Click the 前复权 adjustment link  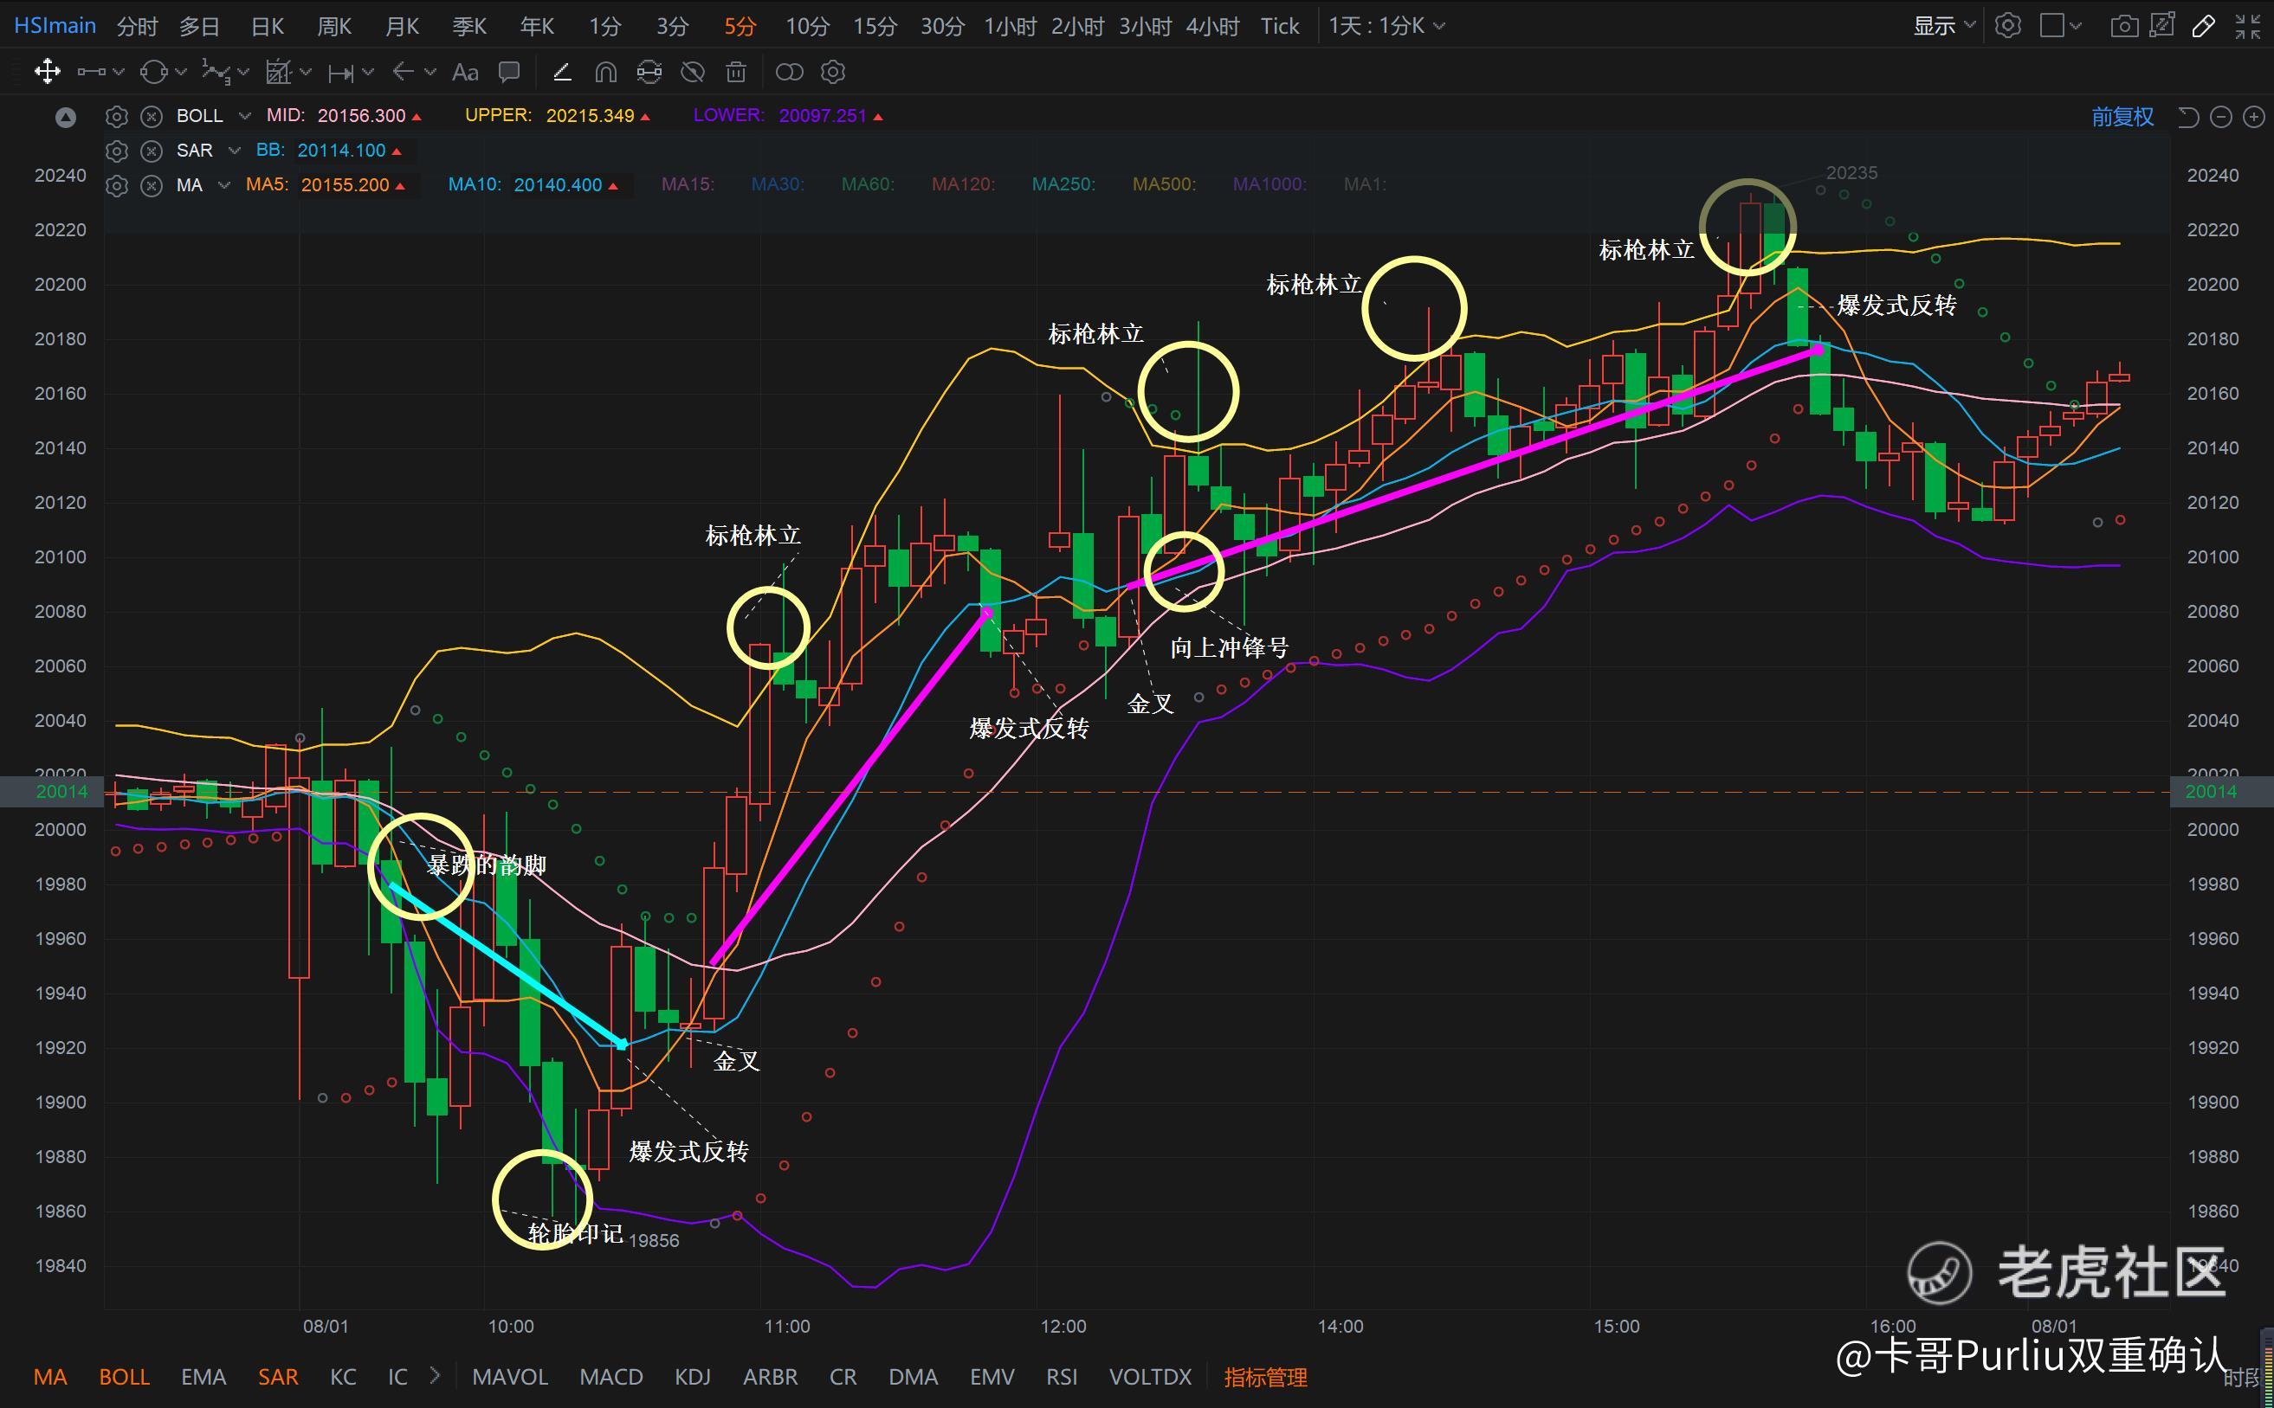tap(2122, 117)
